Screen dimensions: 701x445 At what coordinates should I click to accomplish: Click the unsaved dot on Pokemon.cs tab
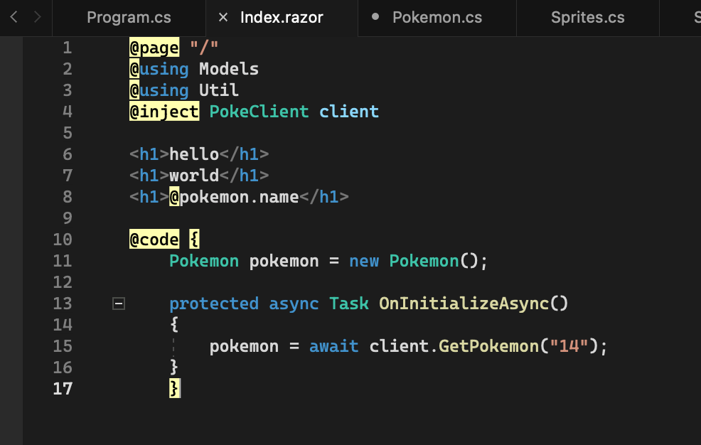(375, 17)
